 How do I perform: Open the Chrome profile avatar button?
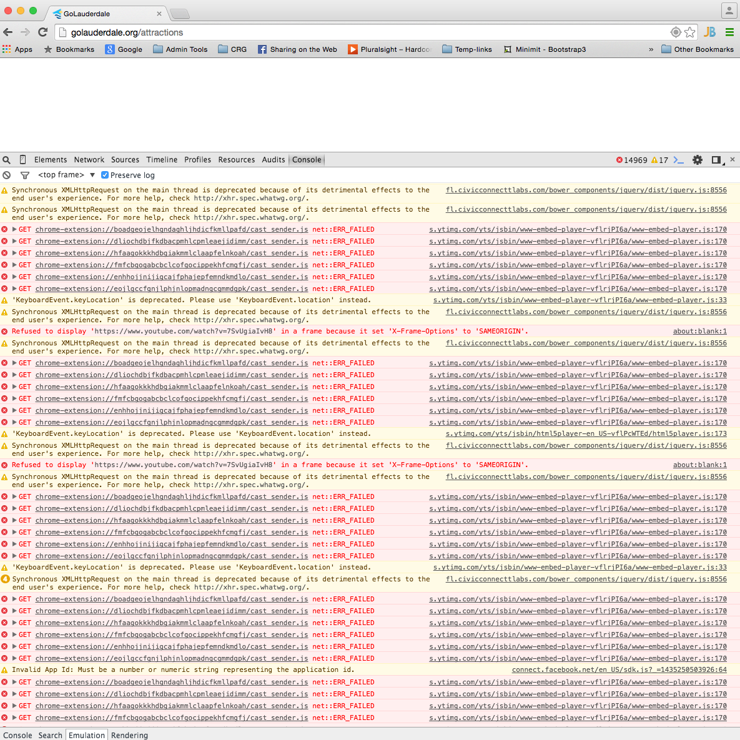coord(729,11)
